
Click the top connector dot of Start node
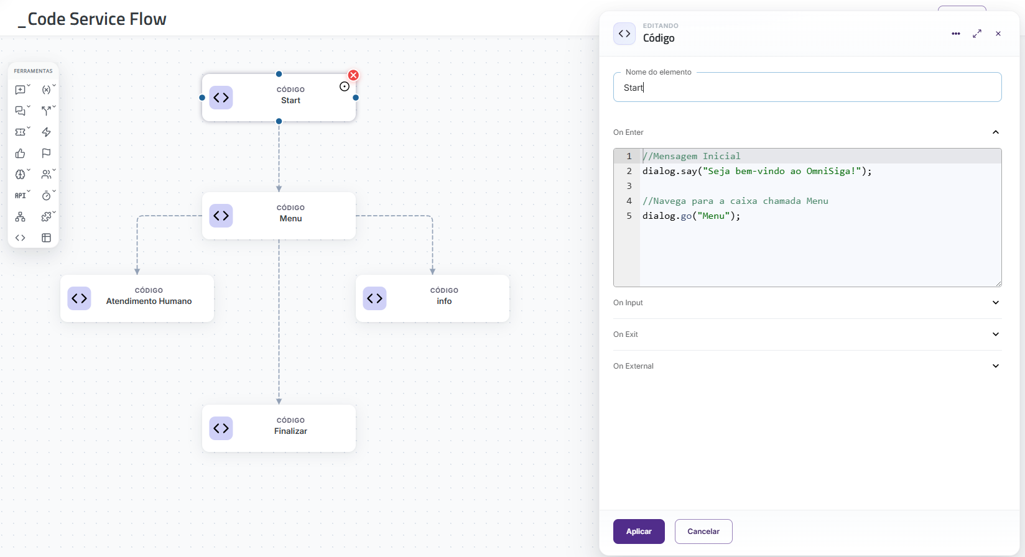tap(279, 74)
